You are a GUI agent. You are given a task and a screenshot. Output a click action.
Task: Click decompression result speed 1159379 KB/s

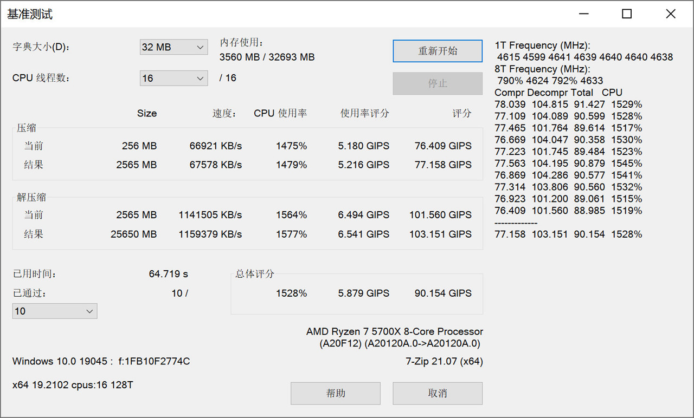pos(210,234)
